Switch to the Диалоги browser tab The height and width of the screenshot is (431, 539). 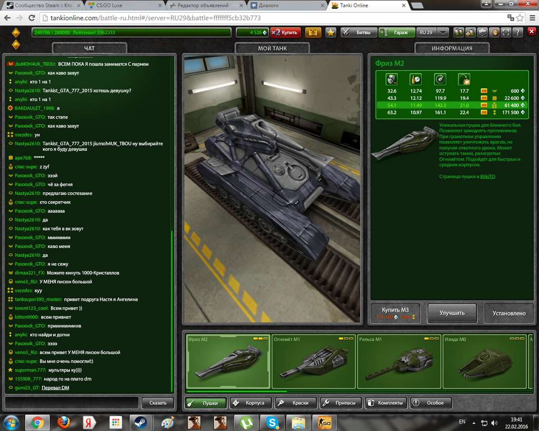coord(287,5)
